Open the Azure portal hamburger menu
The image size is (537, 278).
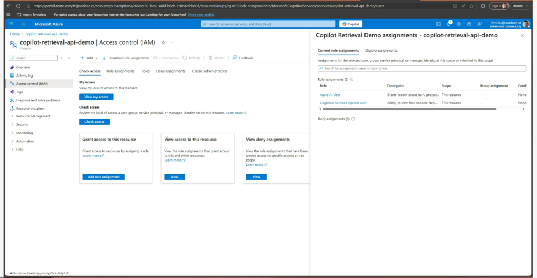click(24, 24)
